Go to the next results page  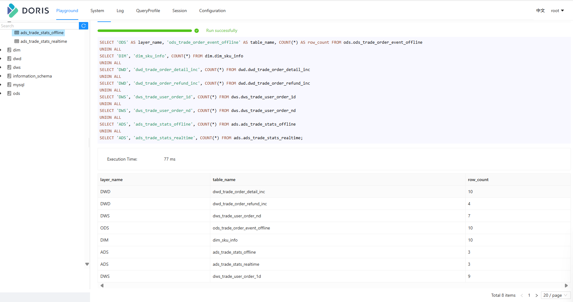click(537, 295)
